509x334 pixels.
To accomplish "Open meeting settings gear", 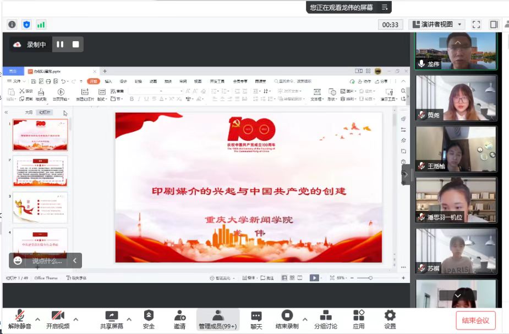I will [390, 316].
